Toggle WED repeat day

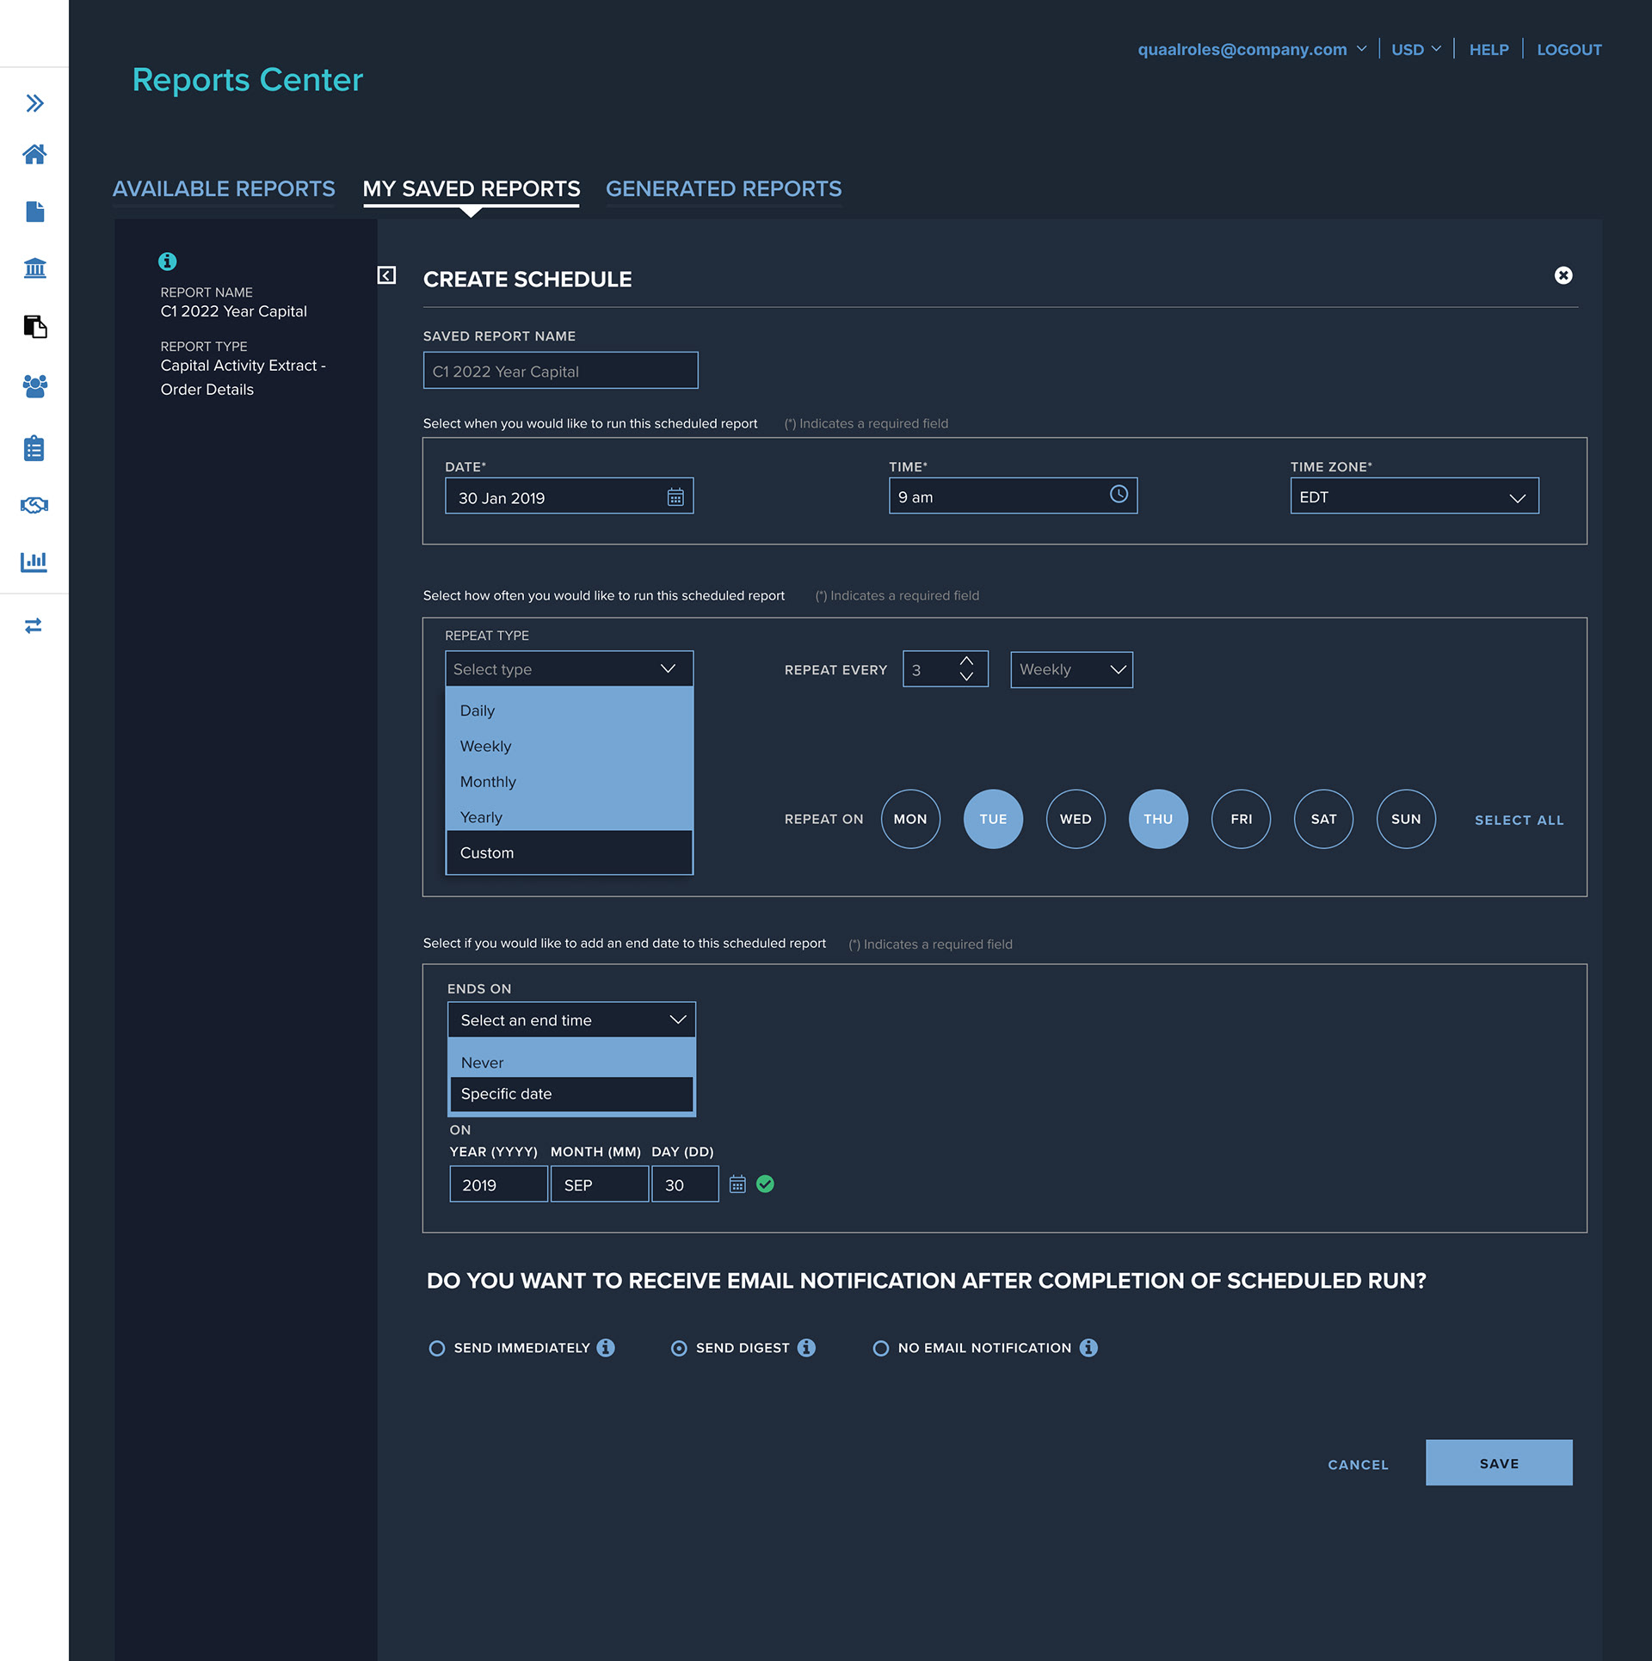point(1076,819)
